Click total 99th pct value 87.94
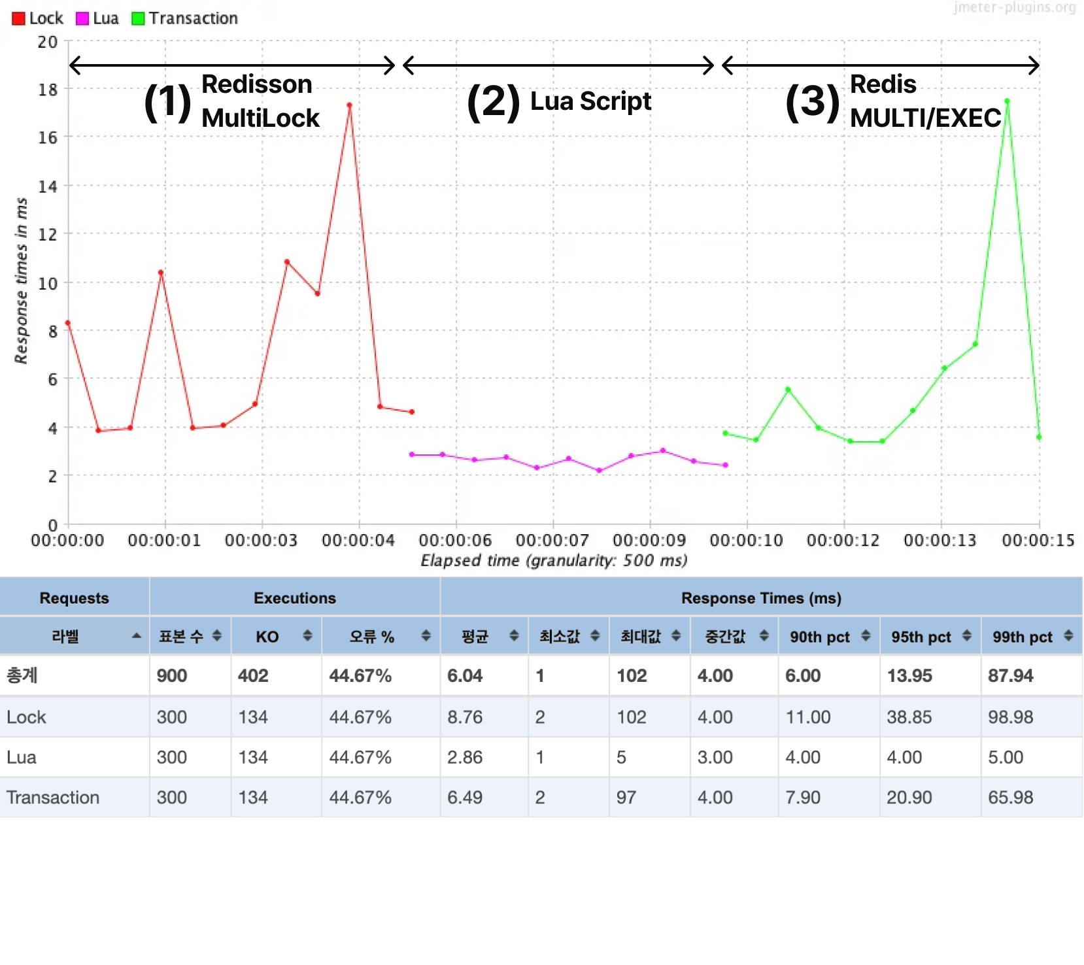Screen dimensions: 1084x965 1011,676
